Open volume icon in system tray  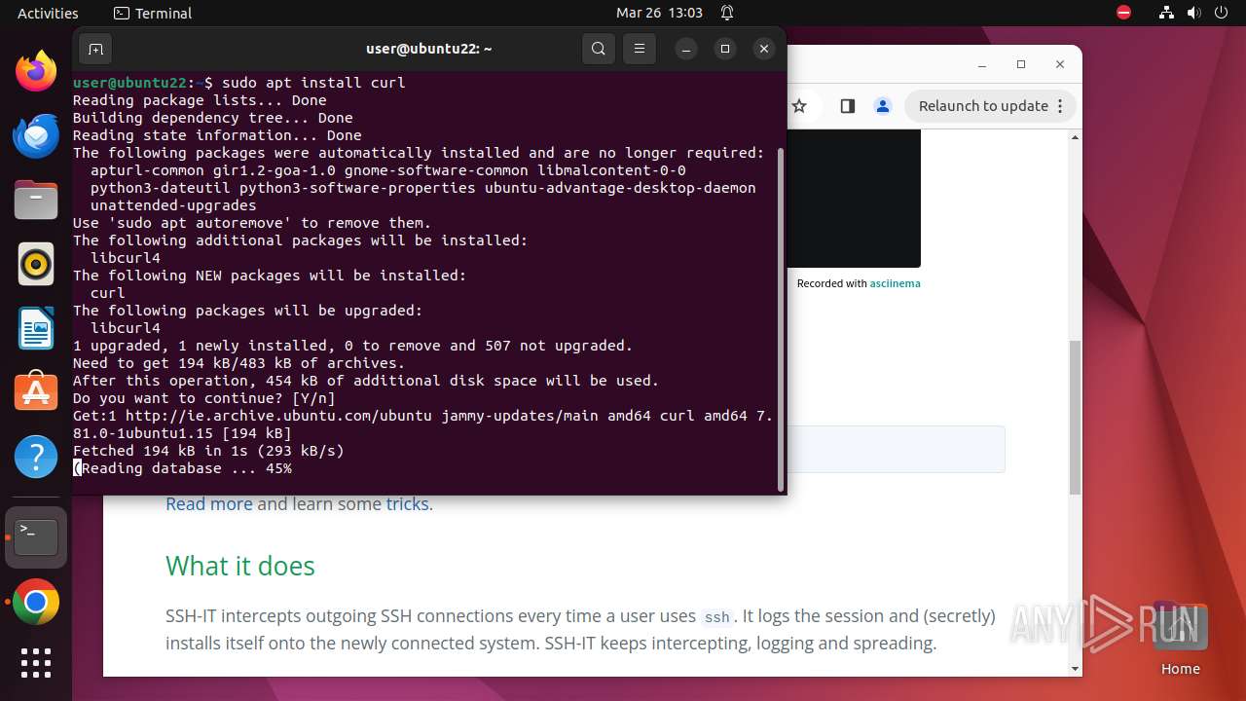coord(1193,13)
